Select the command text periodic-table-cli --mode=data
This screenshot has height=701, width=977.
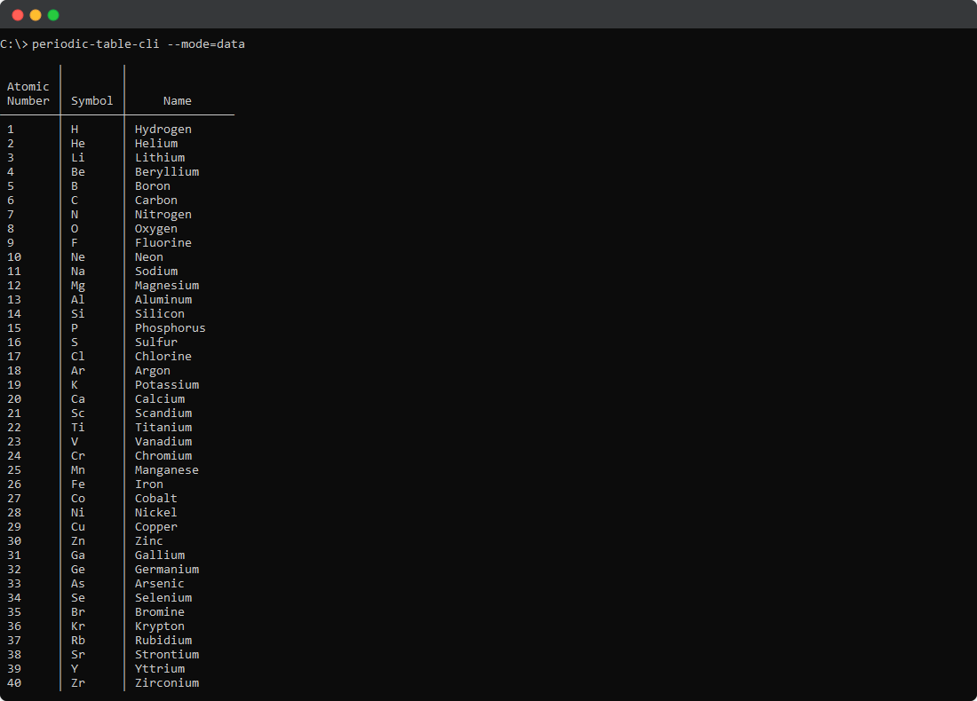tap(142, 43)
